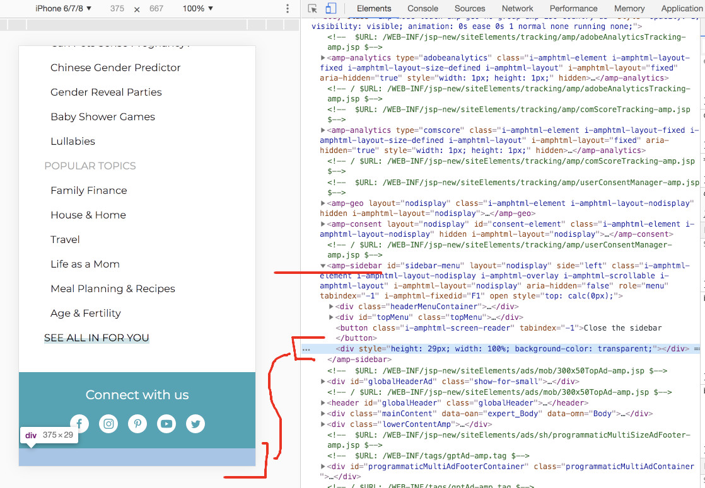Select the Close the sidebar button node
This screenshot has width=705, height=488.
click(499, 332)
